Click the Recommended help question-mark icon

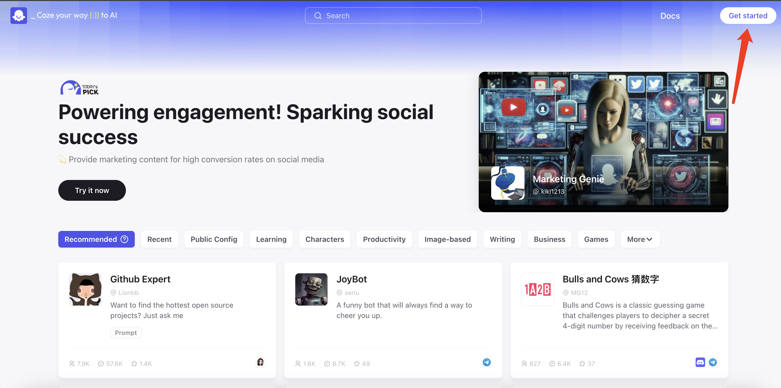124,239
